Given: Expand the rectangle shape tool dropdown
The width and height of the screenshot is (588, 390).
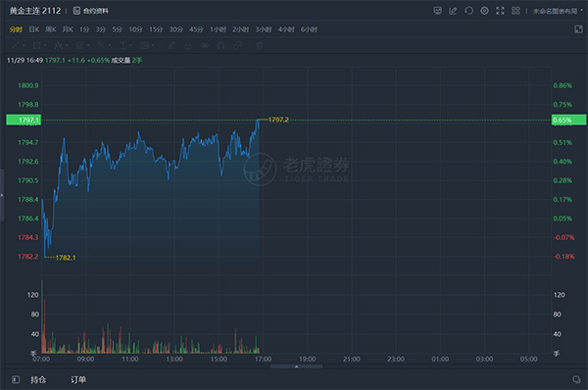Looking at the screenshot, I should (45, 46).
